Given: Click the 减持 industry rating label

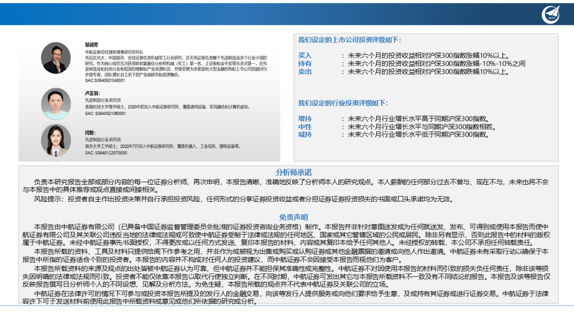Looking at the screenshot, I should click(x=305, y=134).
